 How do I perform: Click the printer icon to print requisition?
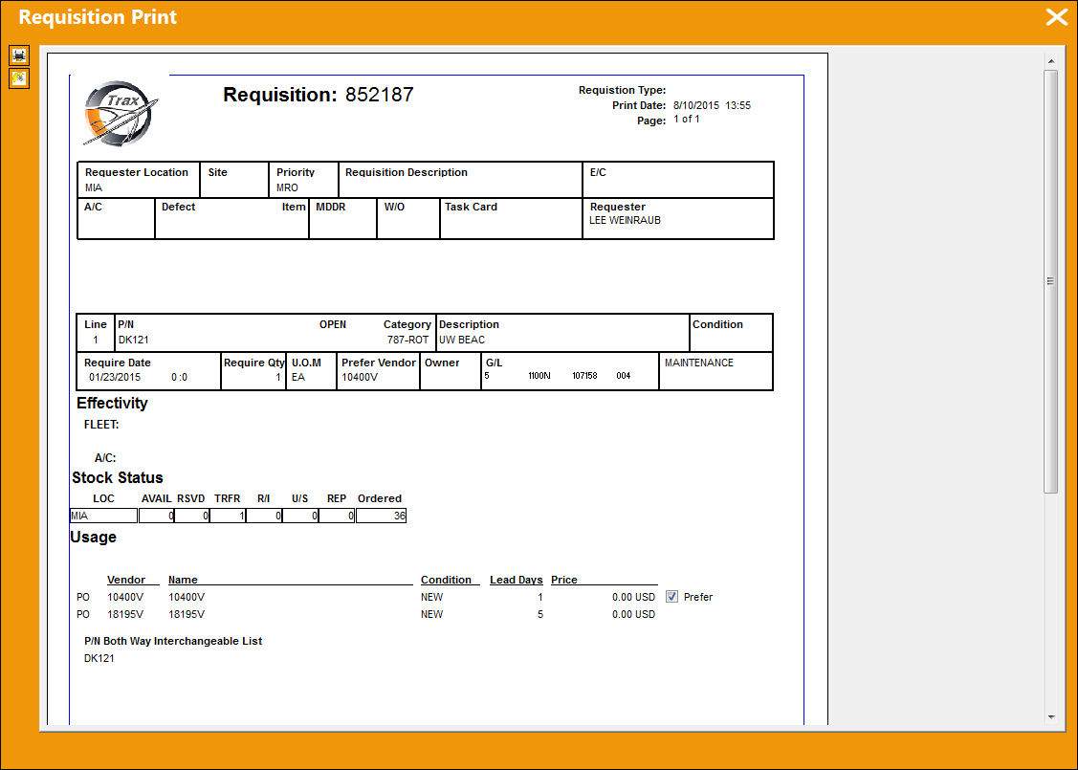[19, 55]
